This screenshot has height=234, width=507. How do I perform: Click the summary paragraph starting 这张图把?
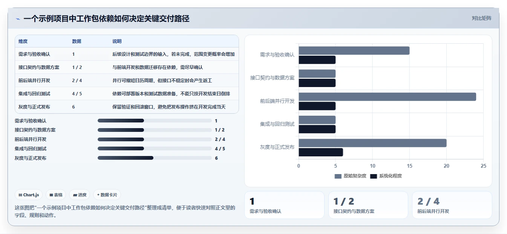click(x=125, y=212)
